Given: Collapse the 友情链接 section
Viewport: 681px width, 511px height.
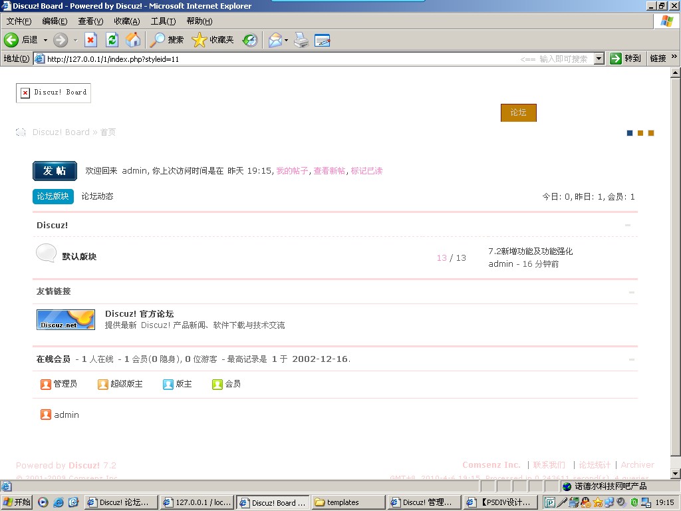Looking at the screenshot, I should point(632,292).
